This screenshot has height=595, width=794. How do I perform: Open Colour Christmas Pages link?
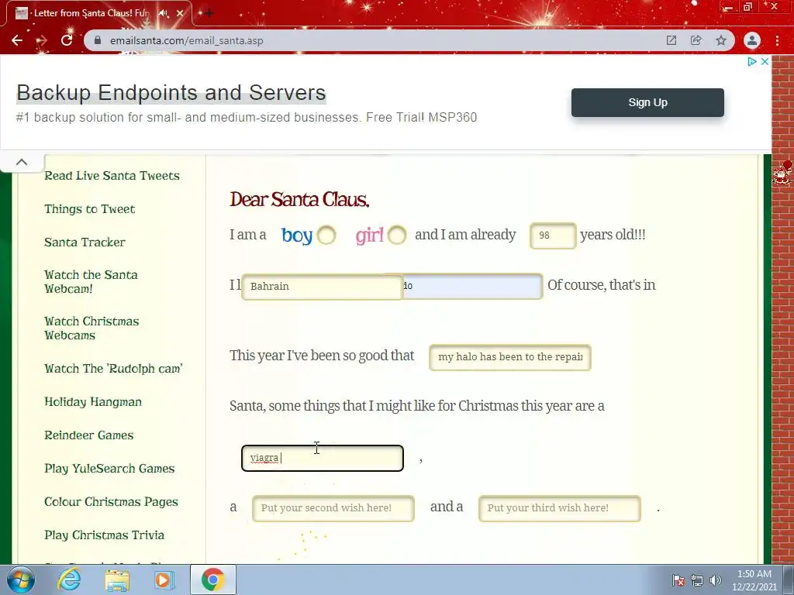coord(112,502)
